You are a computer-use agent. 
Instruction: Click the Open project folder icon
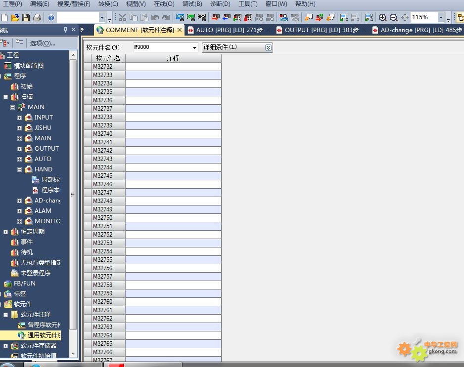15,17
